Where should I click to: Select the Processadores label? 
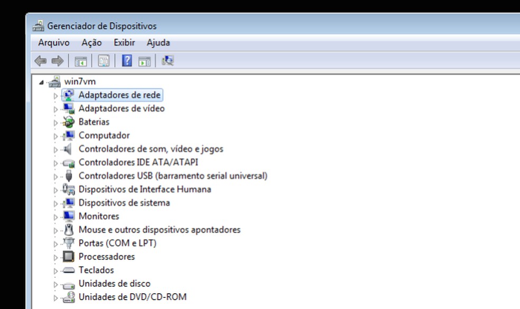point(106,257)
